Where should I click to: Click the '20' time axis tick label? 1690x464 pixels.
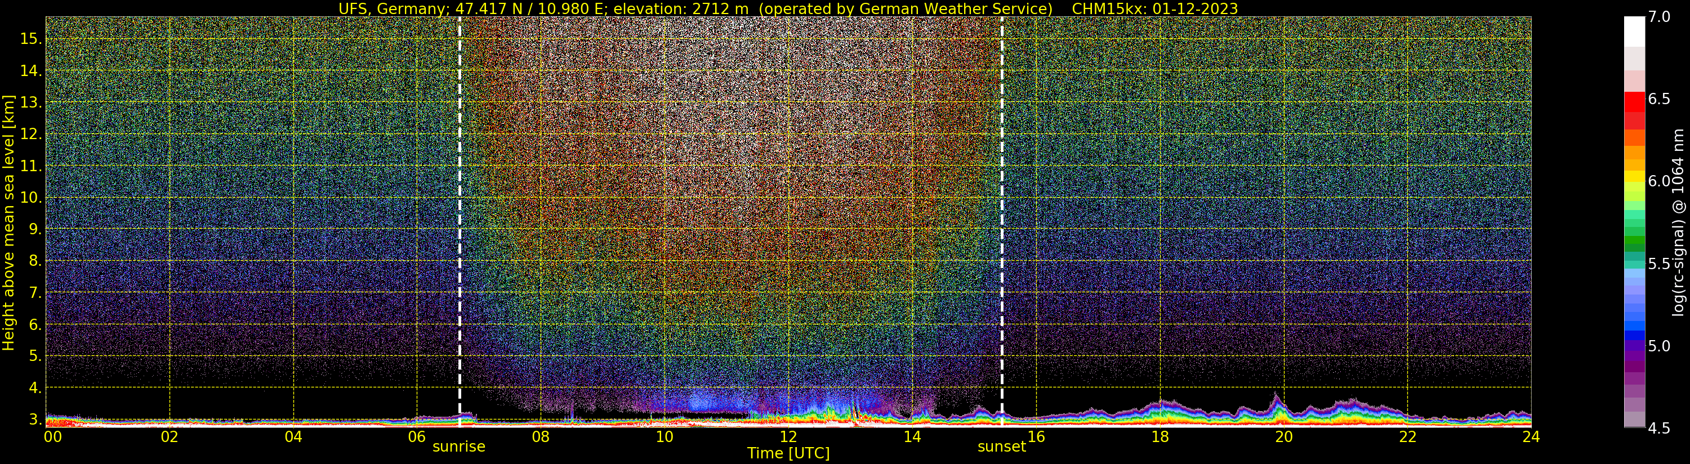(1283, 436)
